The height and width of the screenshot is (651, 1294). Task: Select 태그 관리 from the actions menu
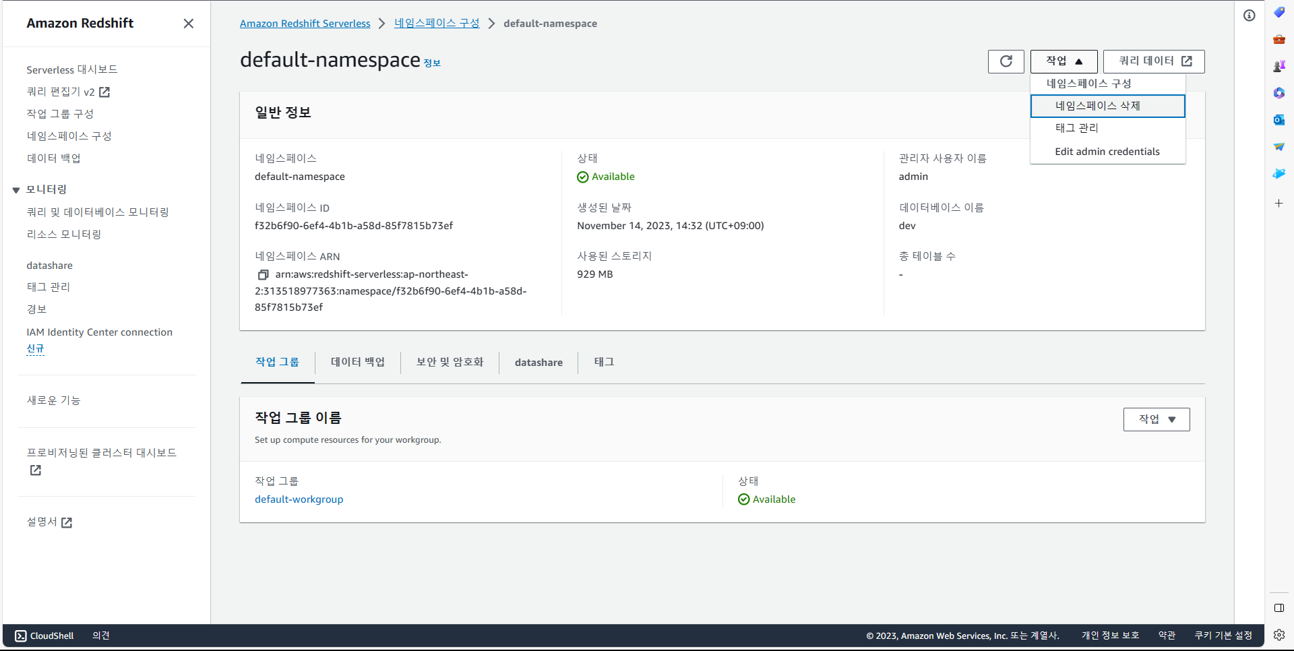[x=1107, y=128]
